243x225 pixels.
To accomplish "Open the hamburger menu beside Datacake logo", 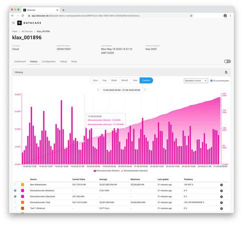I will (x=13, y=23).
